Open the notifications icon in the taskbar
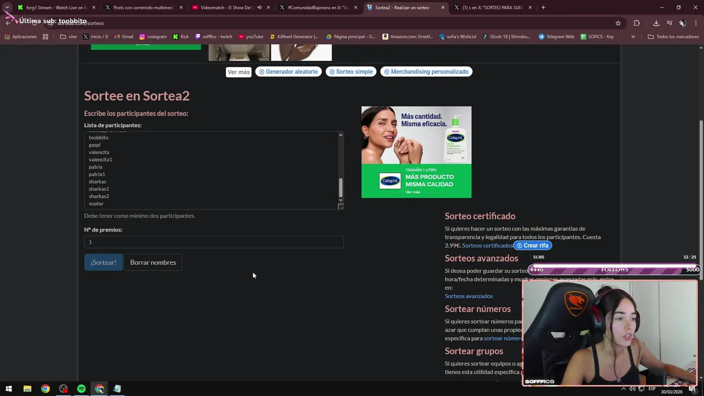Viewport: 704px width, 396px height. (x=692, y=389)
